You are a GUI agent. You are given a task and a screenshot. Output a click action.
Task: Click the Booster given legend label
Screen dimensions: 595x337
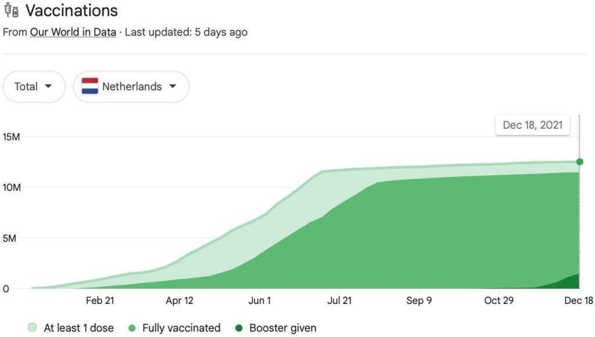coord(283,328)
